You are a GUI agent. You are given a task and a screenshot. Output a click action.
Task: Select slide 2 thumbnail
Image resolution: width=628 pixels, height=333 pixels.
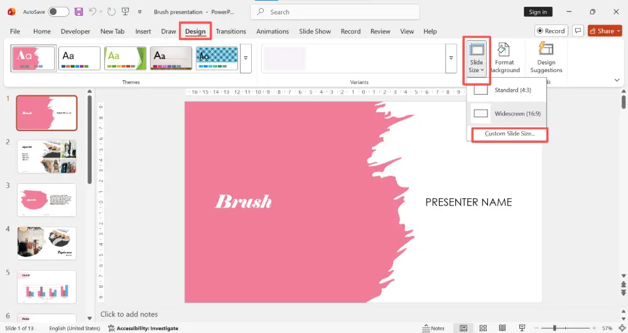click(x=47, y=156)
